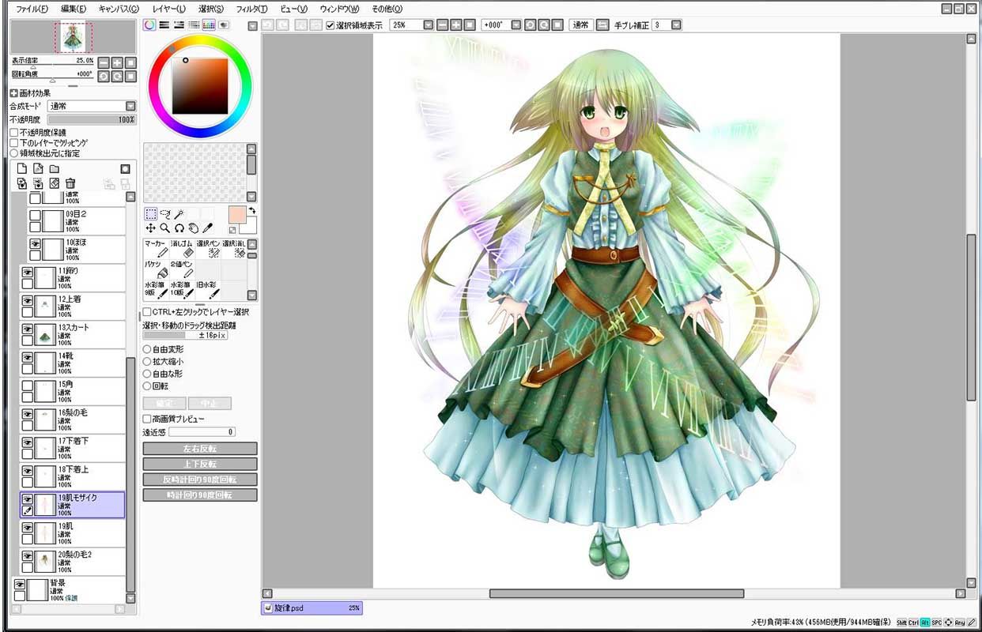Click the 左右反転 flip horizontal button
Viewport: 982px width, 632px height.
pyautogui.click(x=200, y=449)
